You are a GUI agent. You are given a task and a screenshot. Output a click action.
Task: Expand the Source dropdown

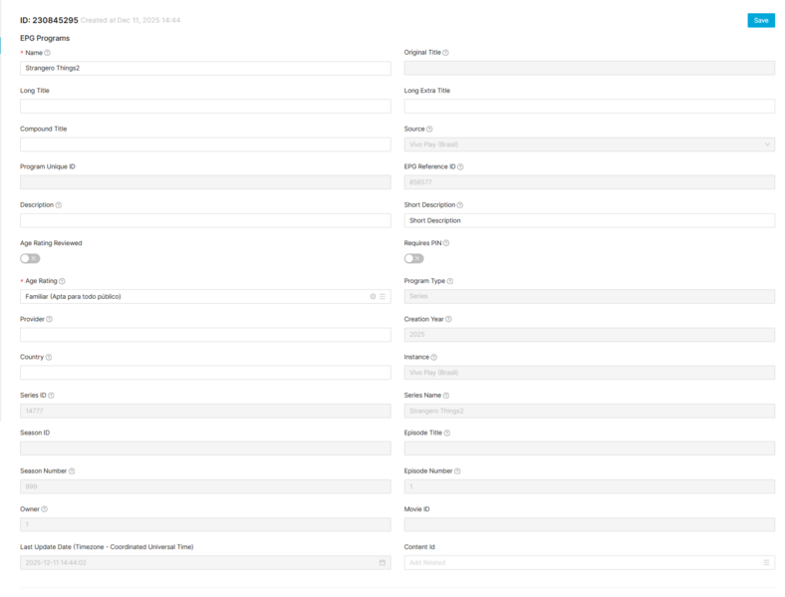click(589, 145)
